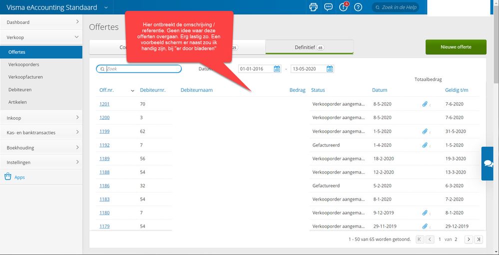
Task: Expand the Dashboard menu section
Action: [77, 21]
